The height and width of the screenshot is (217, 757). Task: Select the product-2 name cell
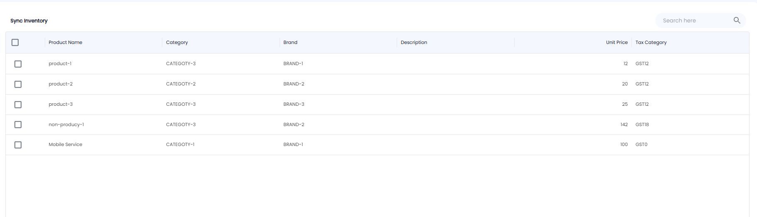pyautogui.click(x=61, y=84)
